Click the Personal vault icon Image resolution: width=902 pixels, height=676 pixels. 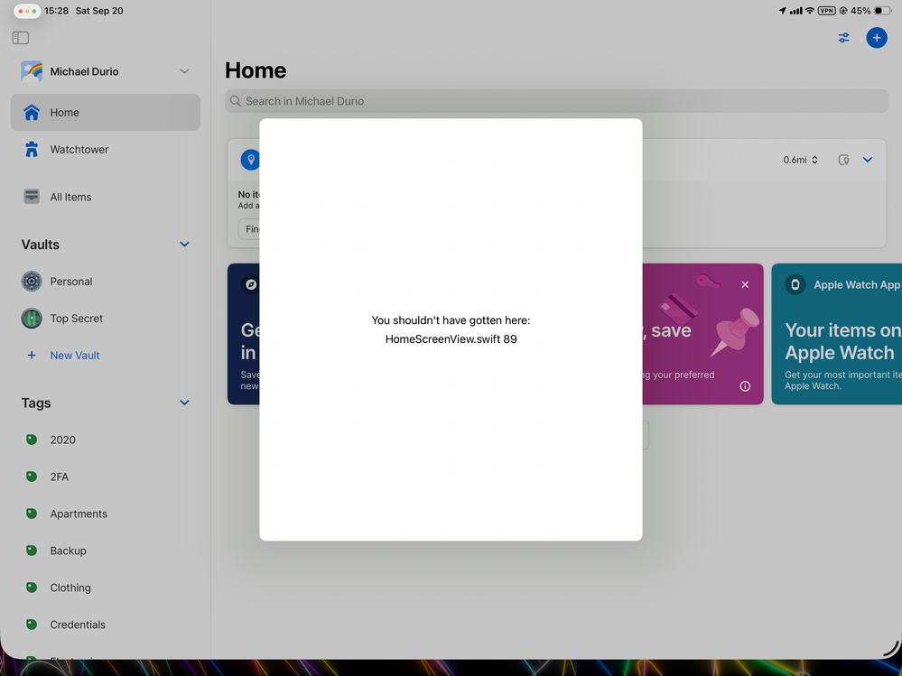[x=32, y=282]
